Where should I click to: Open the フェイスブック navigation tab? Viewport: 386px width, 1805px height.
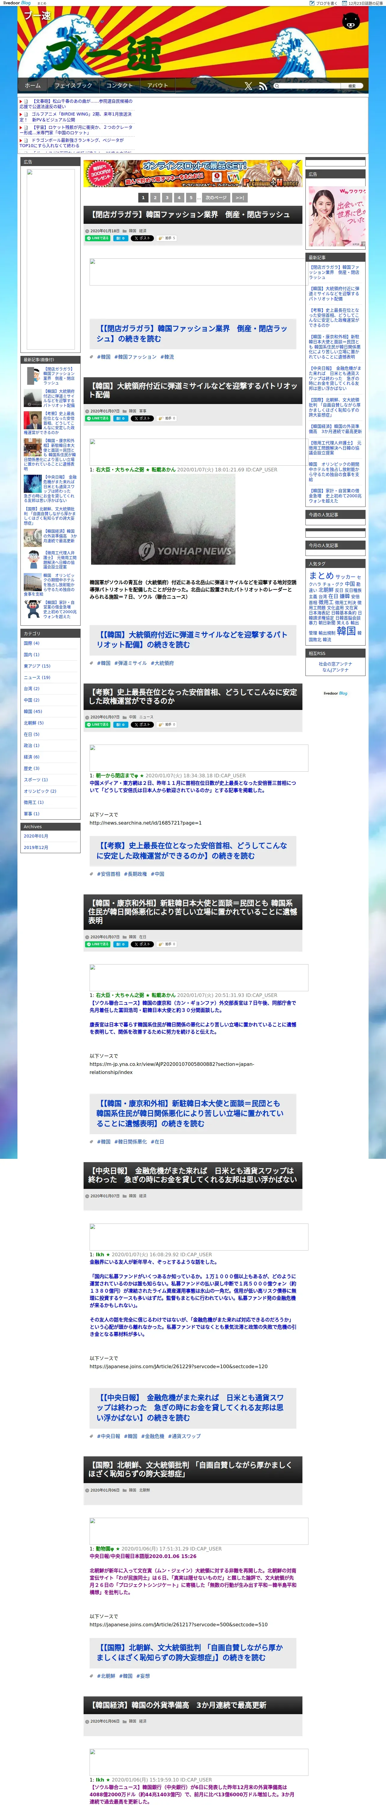click(x=74, y=85)
